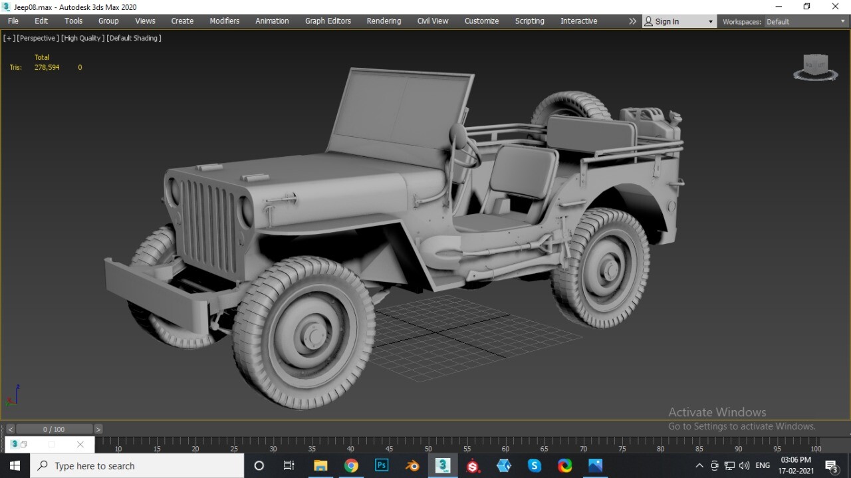Open the Rendering menu
The image size is (851, 478).
[x=384, y=21]
